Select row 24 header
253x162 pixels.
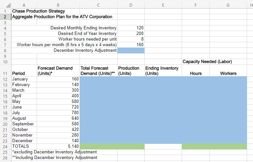coord(6,146)
